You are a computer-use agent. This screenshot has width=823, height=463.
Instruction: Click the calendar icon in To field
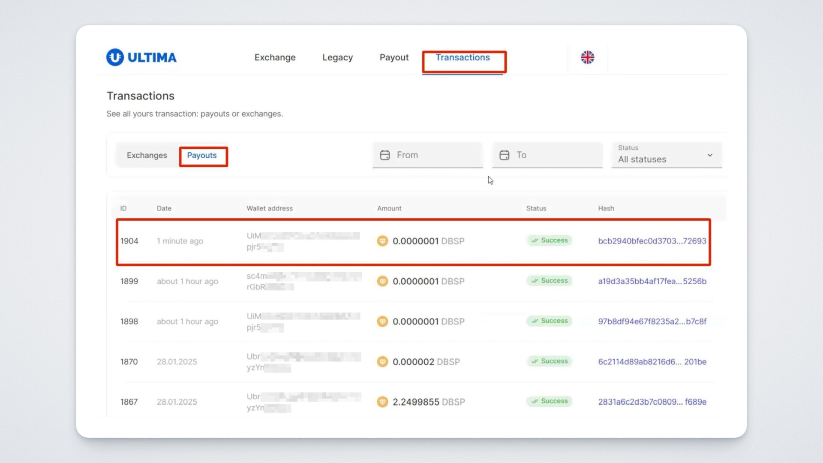(505, 155)
